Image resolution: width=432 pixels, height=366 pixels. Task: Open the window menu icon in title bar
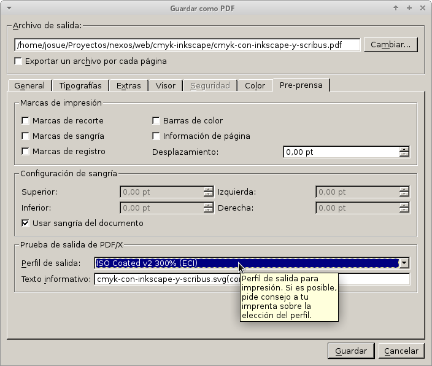point(8,8)
